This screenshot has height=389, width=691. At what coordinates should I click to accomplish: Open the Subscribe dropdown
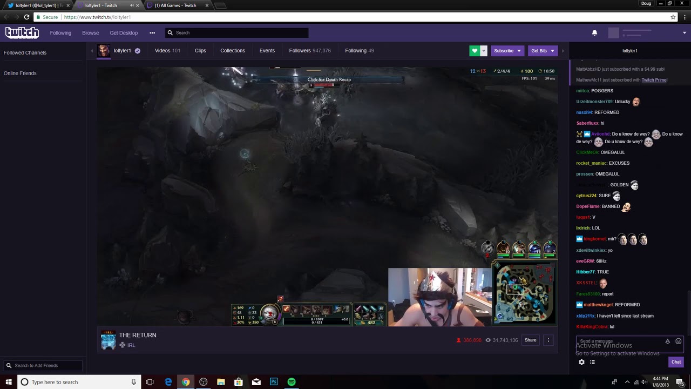[507, 51]
